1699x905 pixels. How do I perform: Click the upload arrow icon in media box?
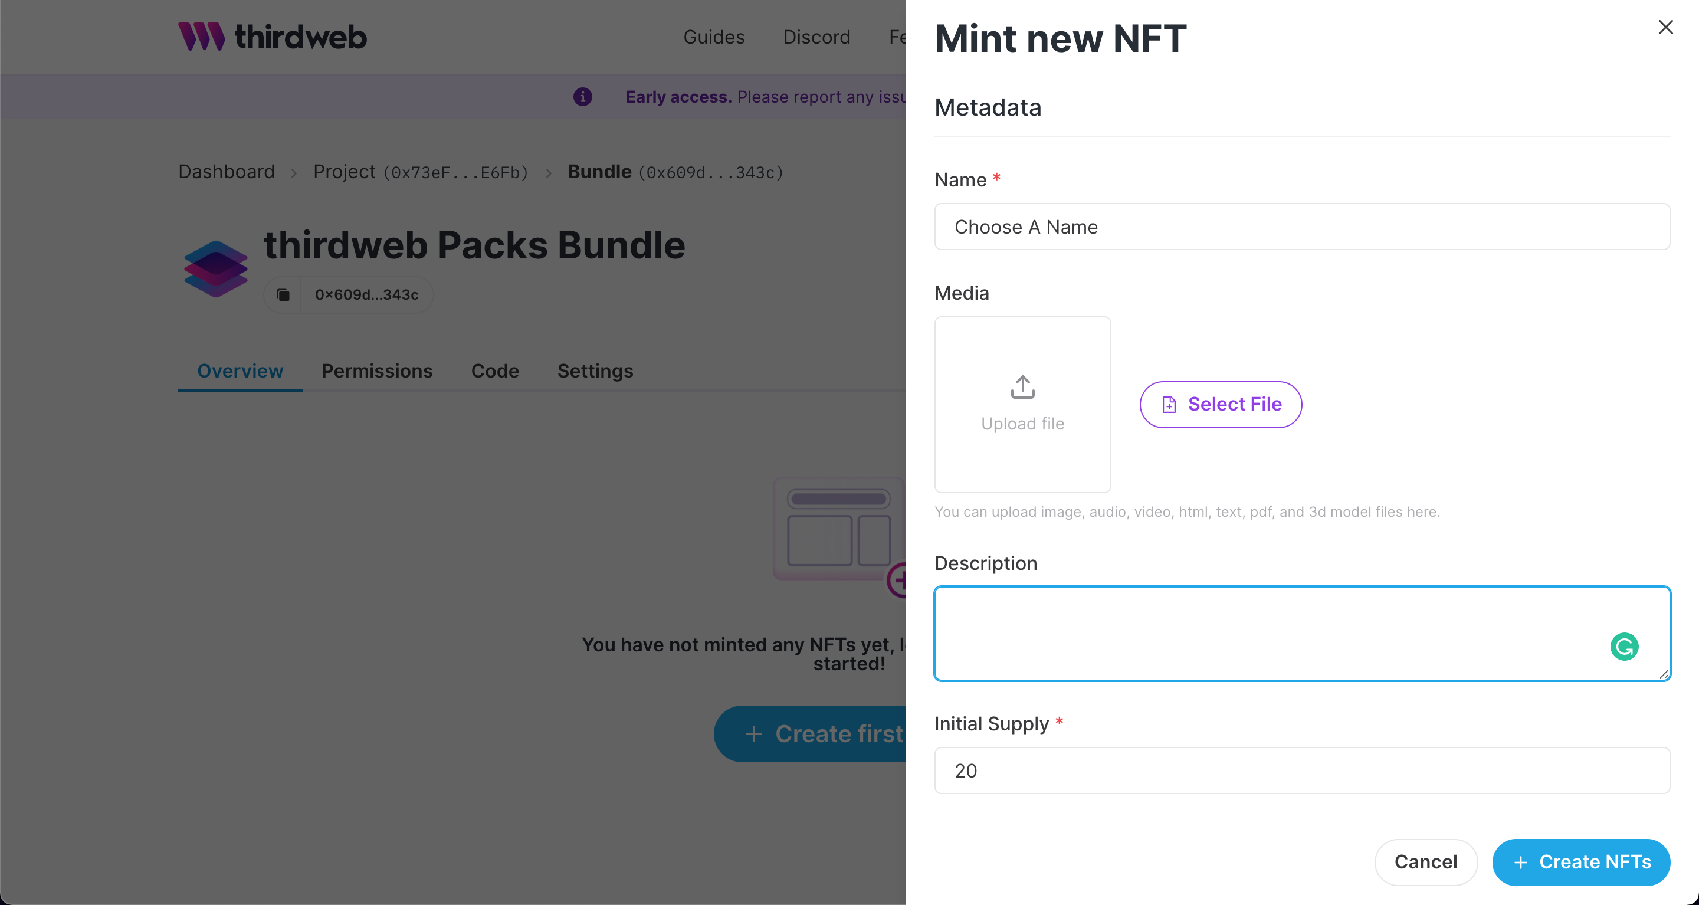click(x=1022, y=387)
